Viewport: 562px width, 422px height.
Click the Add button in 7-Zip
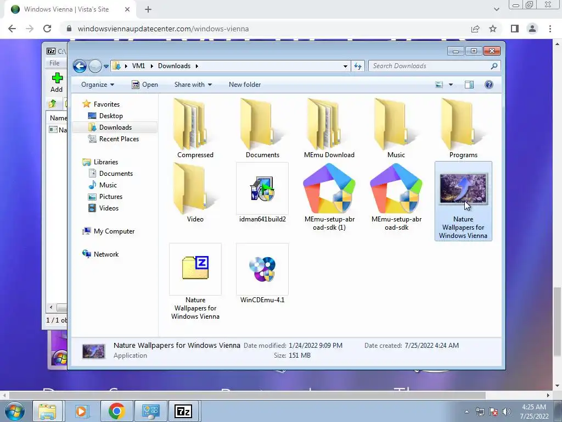(x=57, y=82)
